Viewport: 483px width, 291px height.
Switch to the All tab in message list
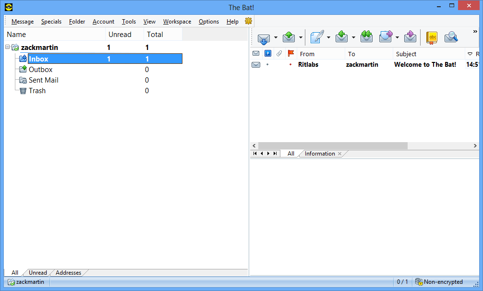click(x=291, y=154)
